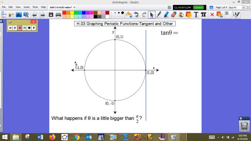Open Windows Start menu

5,137
